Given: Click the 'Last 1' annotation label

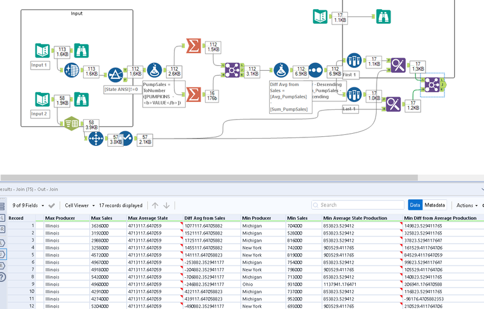Looking at the screenshot, I should (x=350, y=109).
